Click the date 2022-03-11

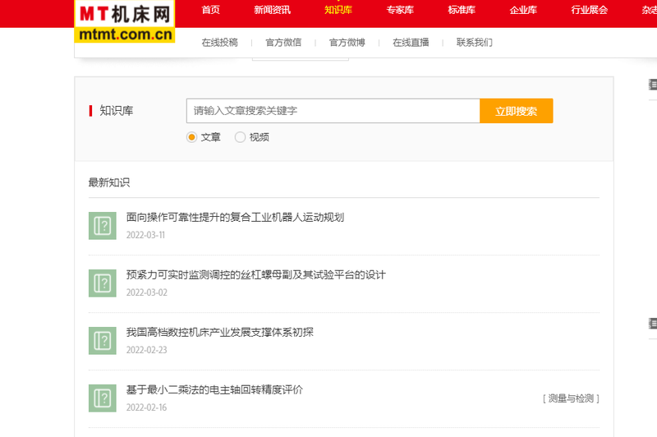click(x=146, y=235)
